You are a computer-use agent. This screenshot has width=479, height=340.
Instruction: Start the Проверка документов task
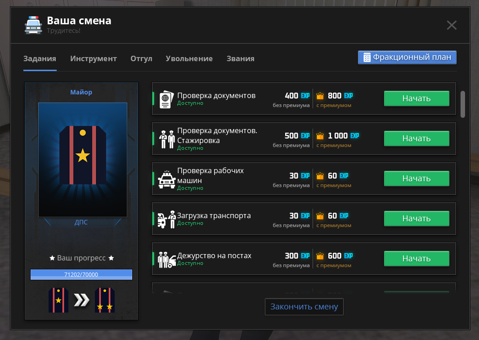click(x=416, y=98)
